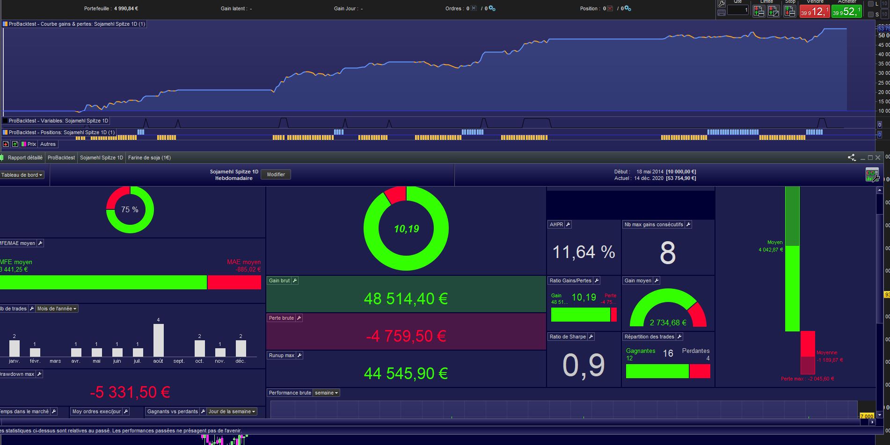The height and width of the screenshot is (445, 890).
Task: Open wrench settings for Runup max
Action: pyautogui.click(x=299, y=355)
